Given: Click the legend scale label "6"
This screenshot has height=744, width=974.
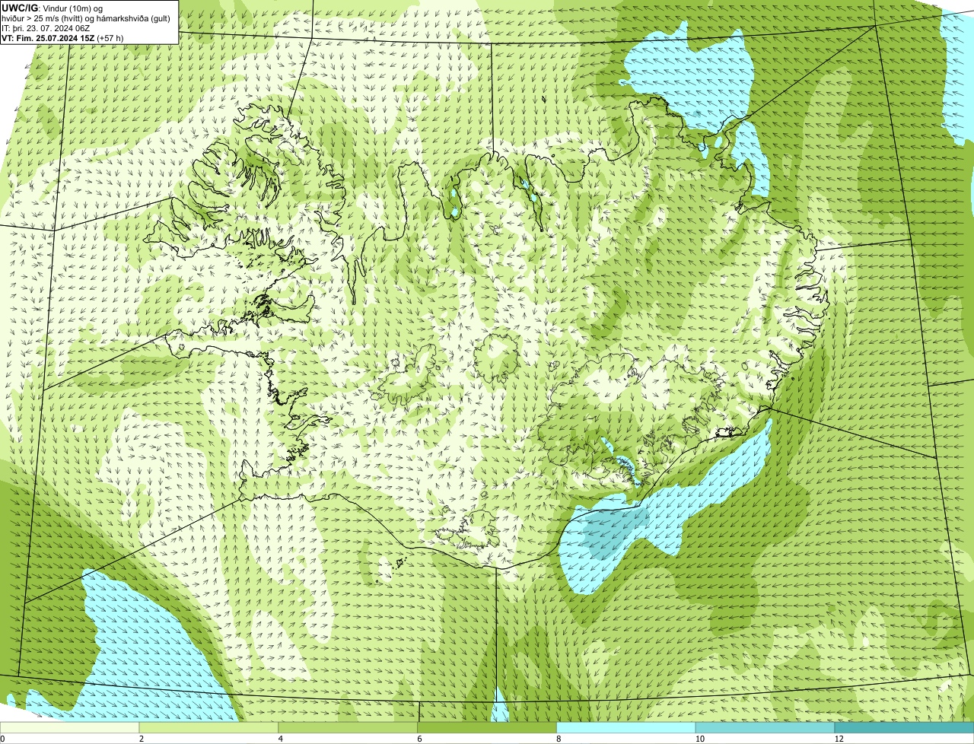Looking at the screenshot, I should [419, 739].
